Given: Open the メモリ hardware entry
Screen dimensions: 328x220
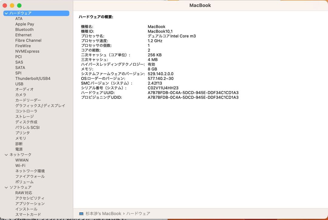Looking at the screenshot, I should pyautogui.click(x=21, y=138).
